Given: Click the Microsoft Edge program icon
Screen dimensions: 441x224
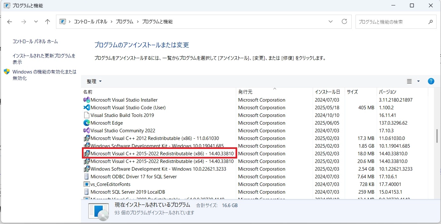Looking at the screenshot, I should coord(86,123).
